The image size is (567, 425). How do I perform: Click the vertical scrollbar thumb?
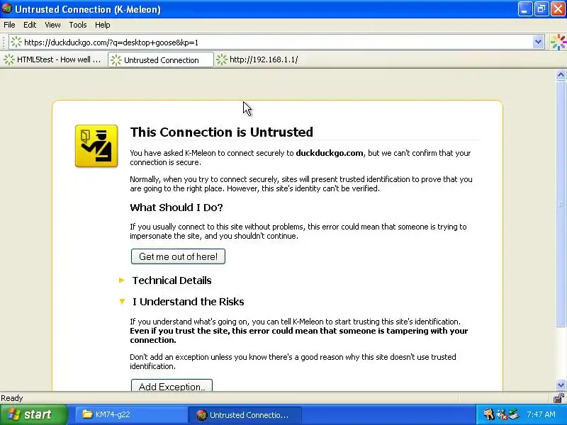point(561,204)
